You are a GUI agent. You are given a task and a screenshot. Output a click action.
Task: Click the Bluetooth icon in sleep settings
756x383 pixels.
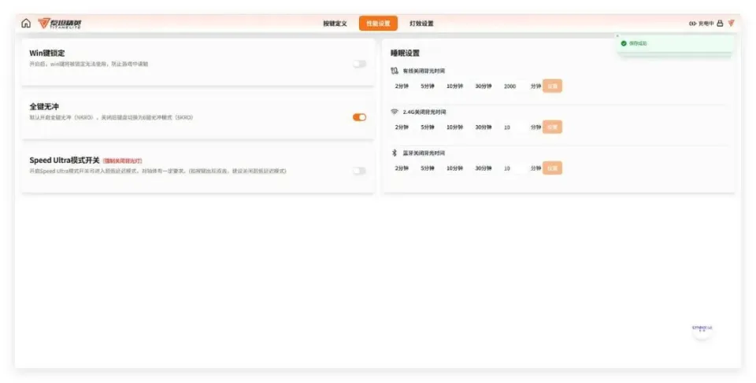[x=395, y=153]
